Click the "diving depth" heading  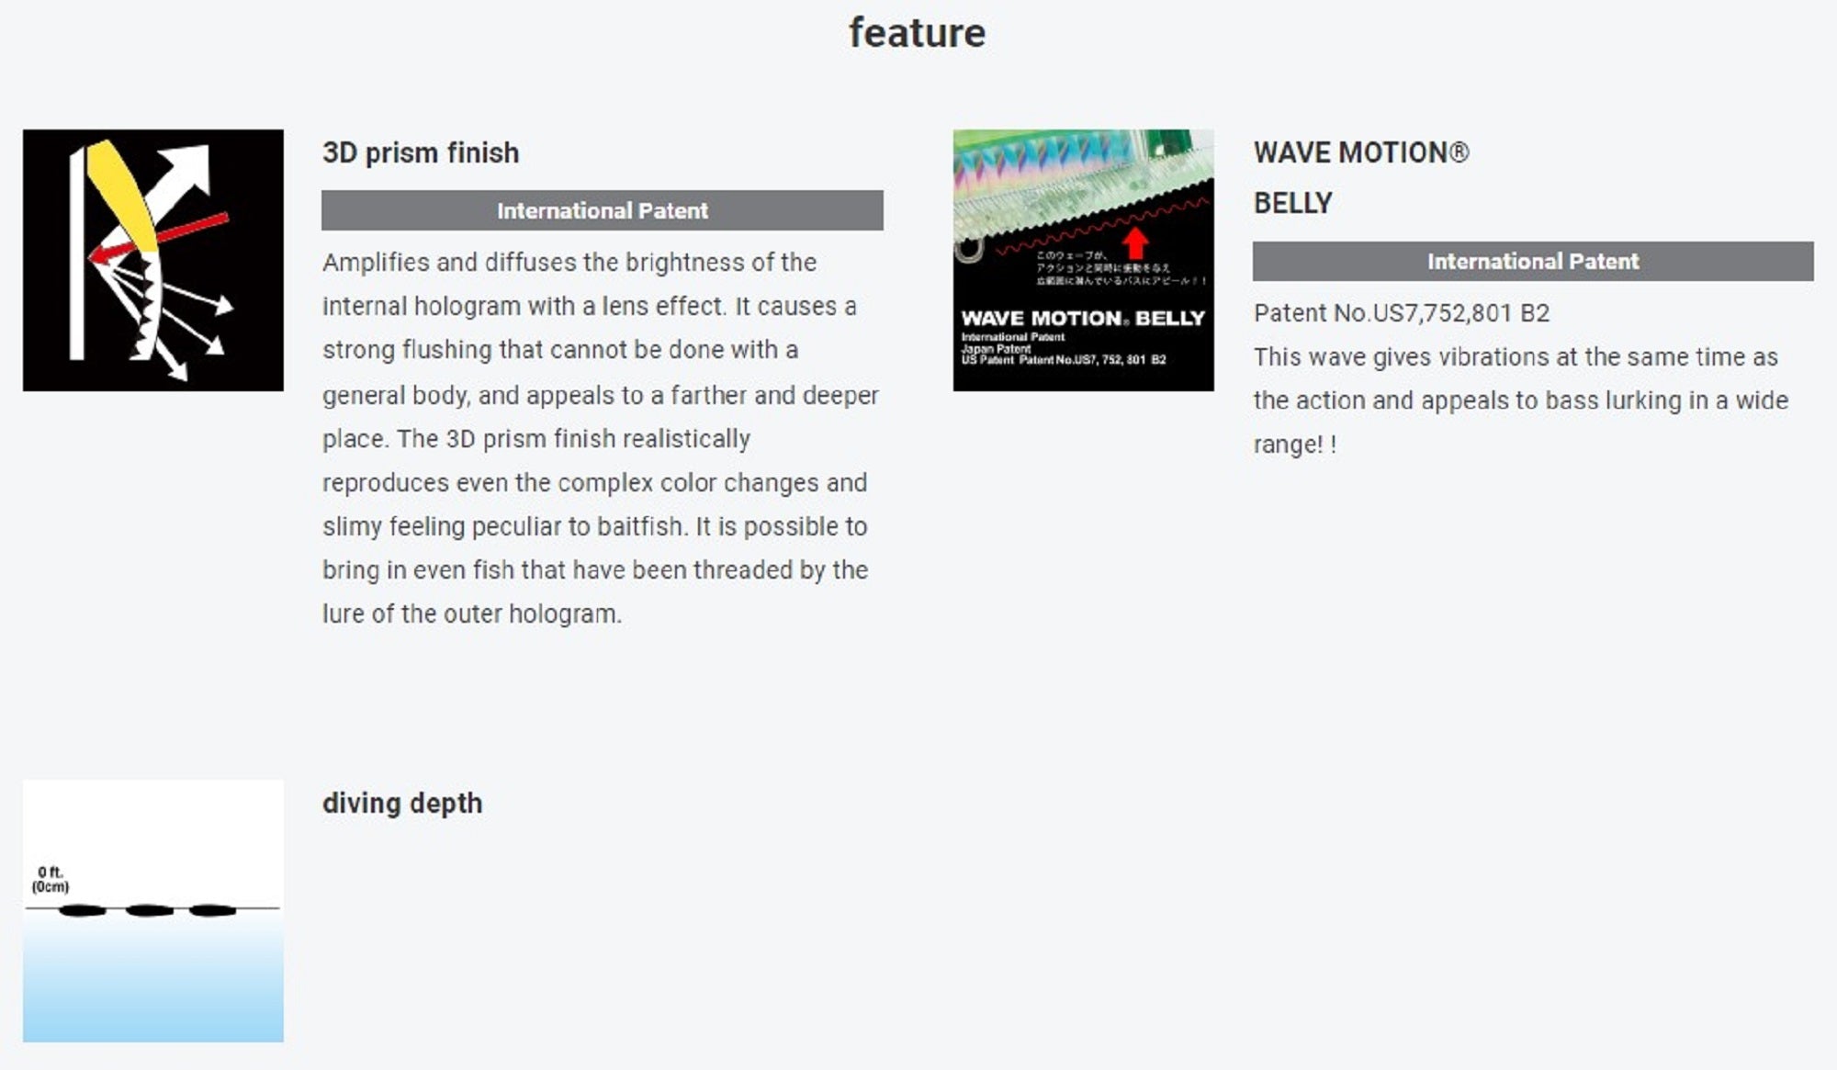[401, 803]
